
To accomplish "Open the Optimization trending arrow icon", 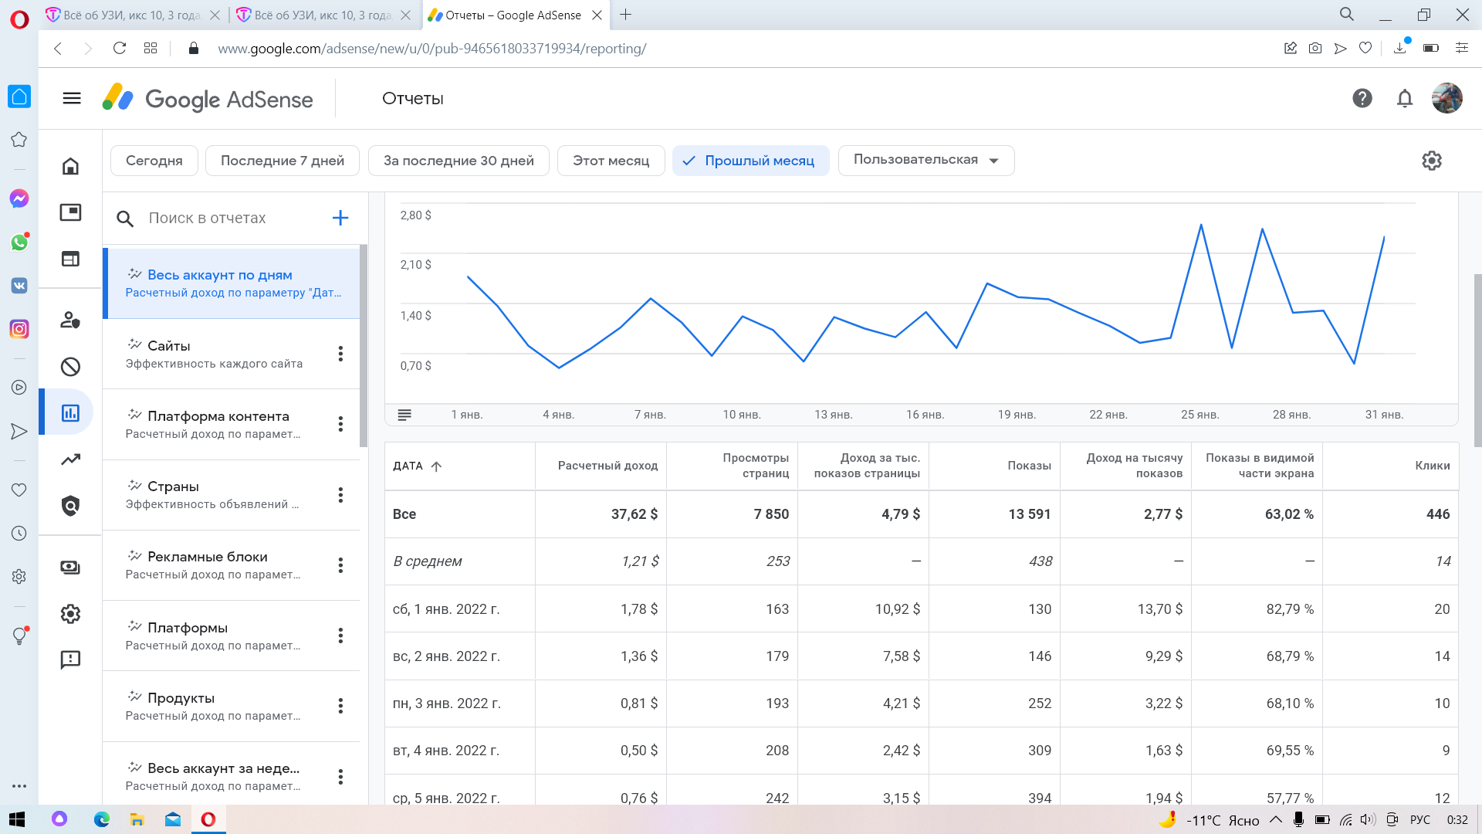I will (x=70, y=459).
